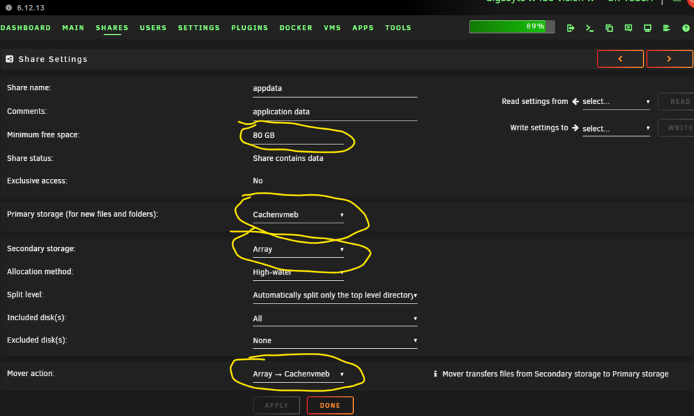Open the Excluded disk(s) None dropdown
The height and width of the screenshot is (416, 694).
[x=335, y=340]
